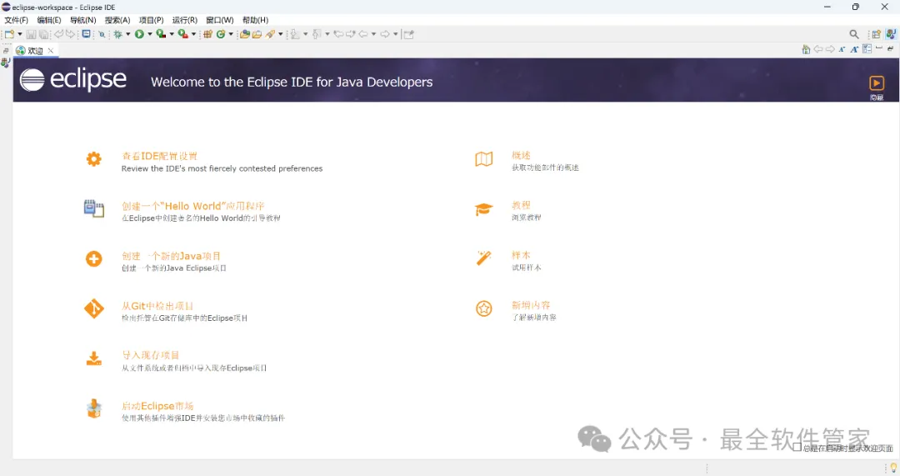The height and width of the screenshot is (476, 900).
Task: Click the create new Java project link
Action: coord(171,256)
